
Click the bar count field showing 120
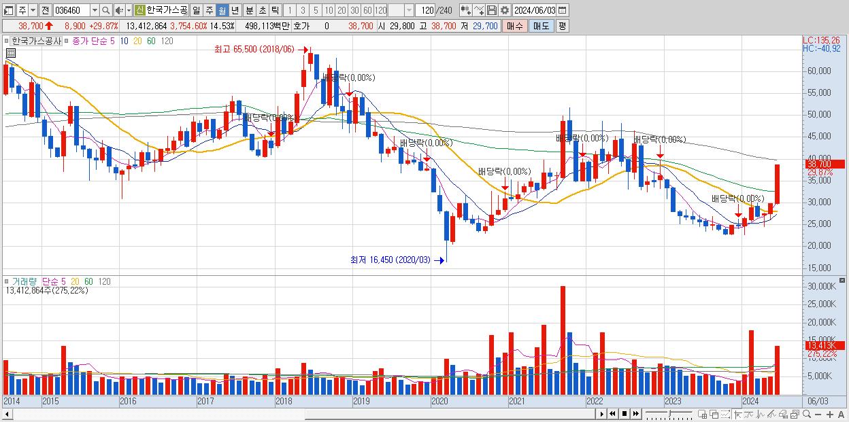[426, 10]
